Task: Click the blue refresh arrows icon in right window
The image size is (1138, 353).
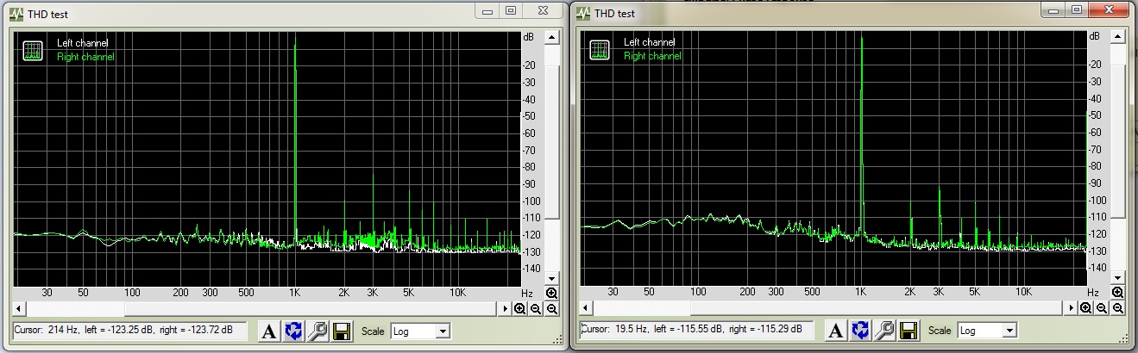Action: click(859, 331)
